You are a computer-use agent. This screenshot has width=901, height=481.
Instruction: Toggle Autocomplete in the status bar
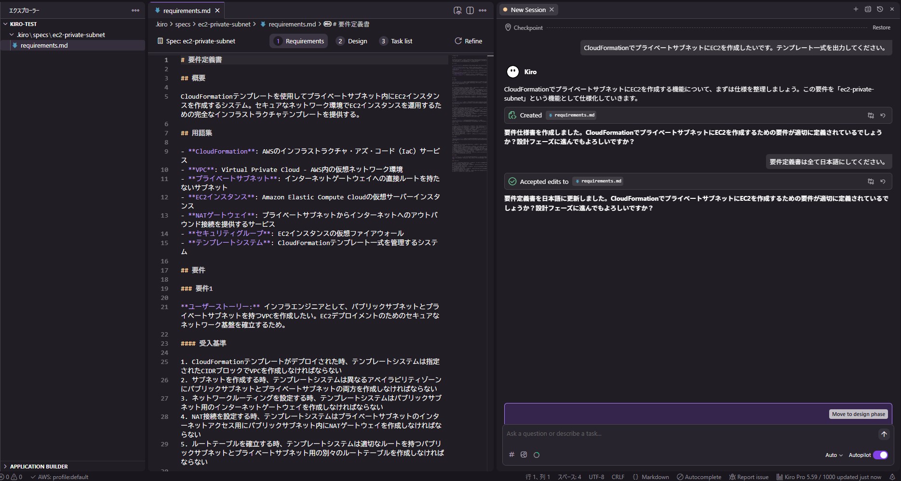[699, 477]
